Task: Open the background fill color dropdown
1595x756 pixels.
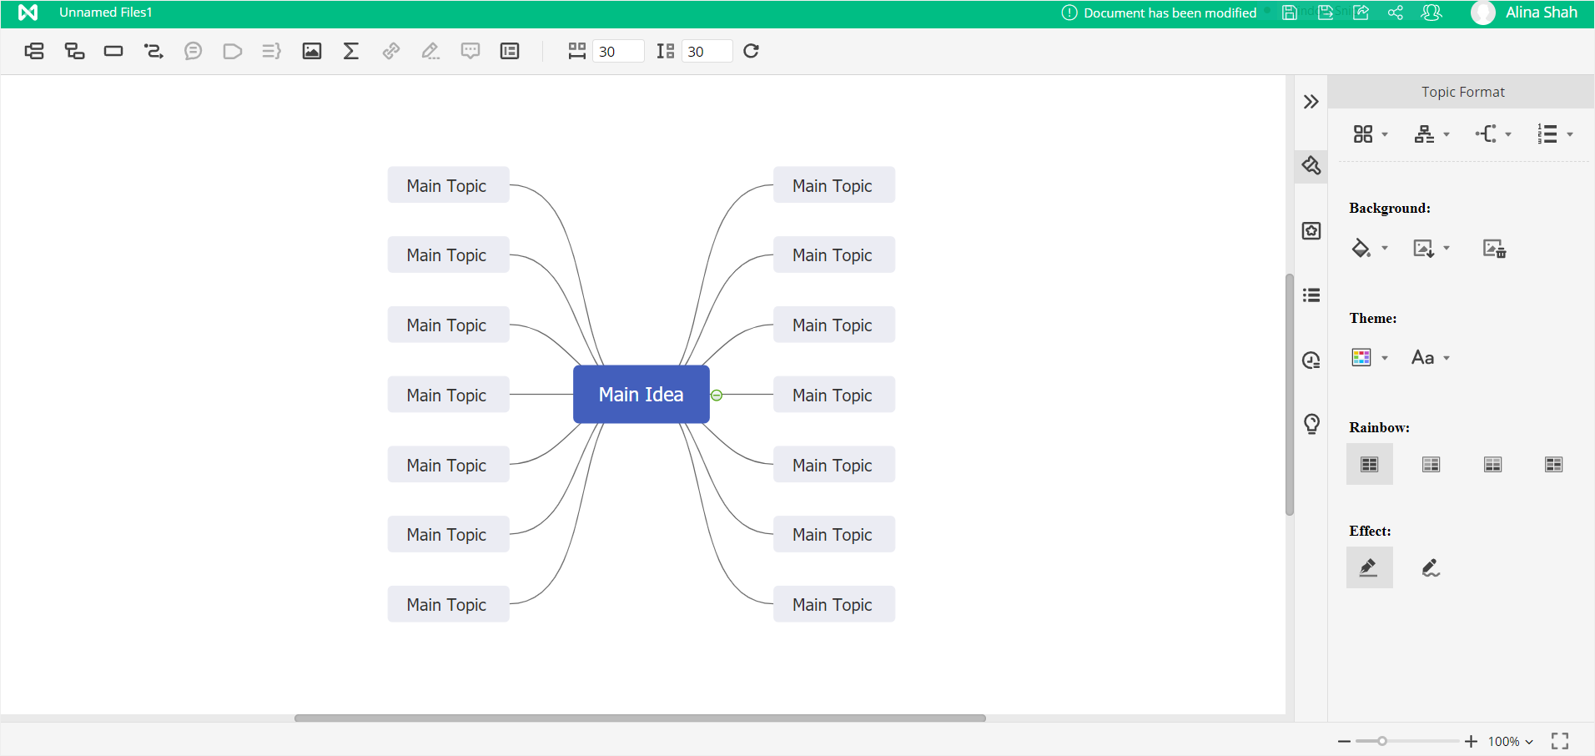Action: click(1385, 249)
